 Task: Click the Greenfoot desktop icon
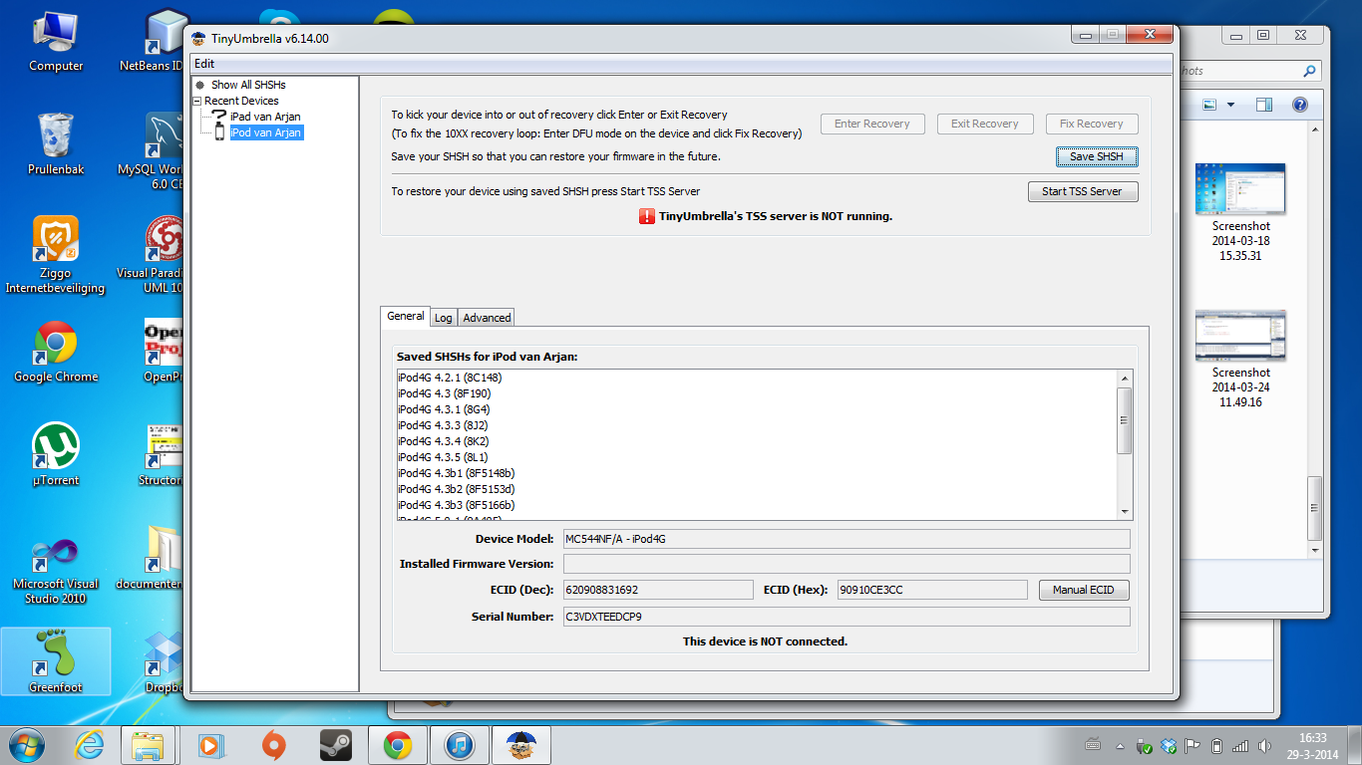point(56,661)
